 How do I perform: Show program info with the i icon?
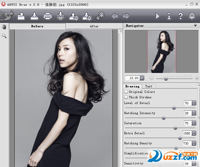click(169, 16)
